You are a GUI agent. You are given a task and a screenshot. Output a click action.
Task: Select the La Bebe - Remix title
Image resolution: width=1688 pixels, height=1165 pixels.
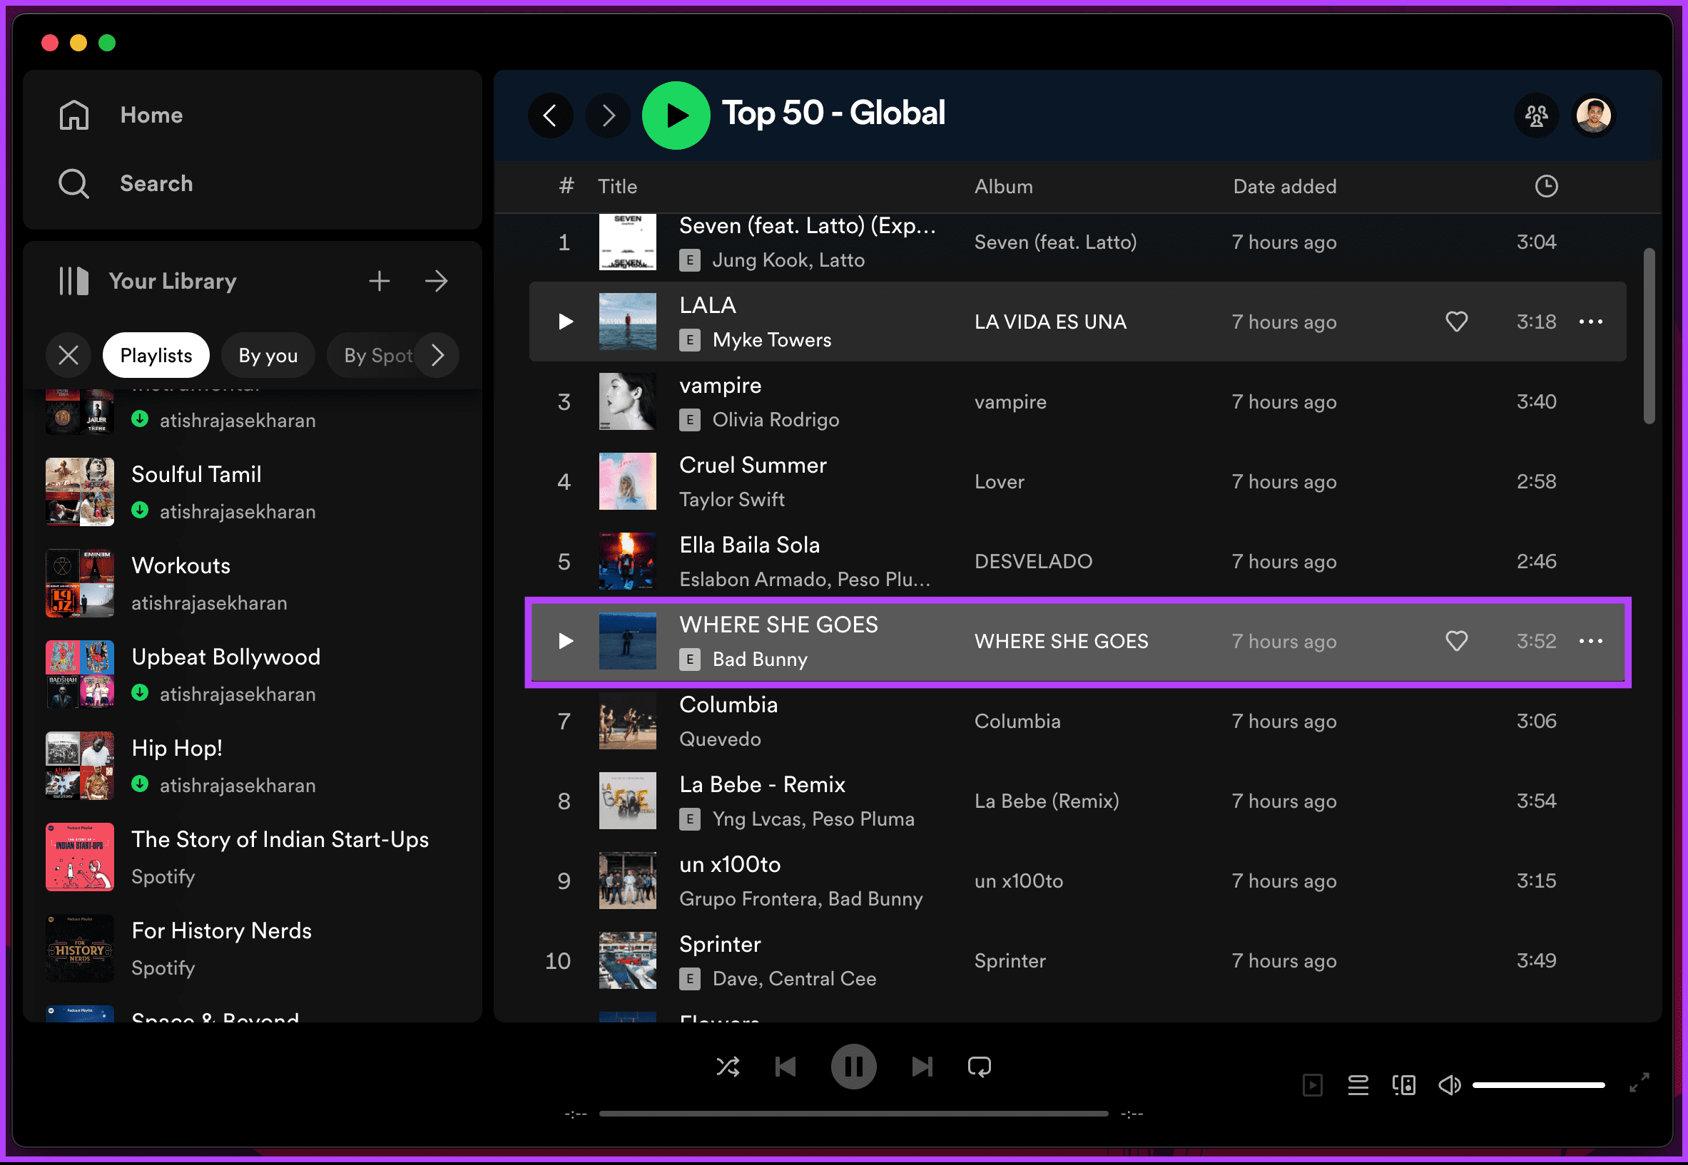pyautogui.click(x=763, y=785)
